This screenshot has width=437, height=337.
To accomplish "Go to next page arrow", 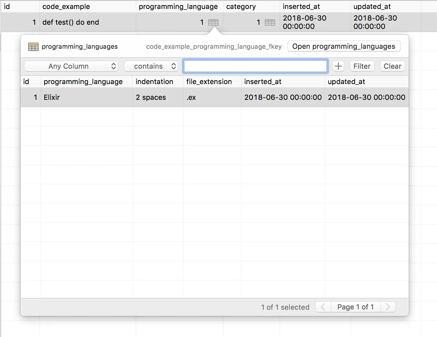I will (x=388, y=307).
